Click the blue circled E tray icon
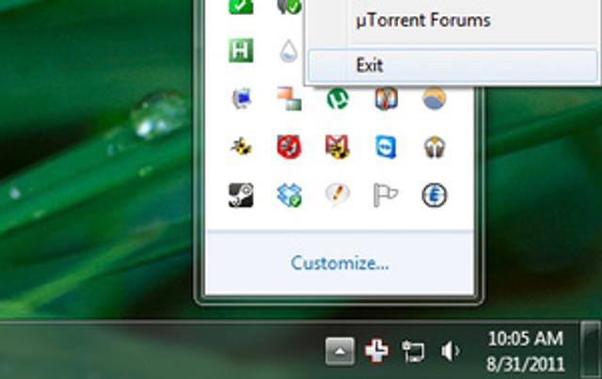The height and width of the screenshot is (379, 602). tap(435, 196)
